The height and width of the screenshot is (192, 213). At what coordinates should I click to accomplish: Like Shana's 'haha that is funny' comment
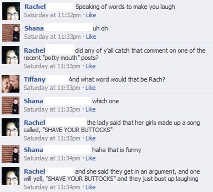[91, 158]
